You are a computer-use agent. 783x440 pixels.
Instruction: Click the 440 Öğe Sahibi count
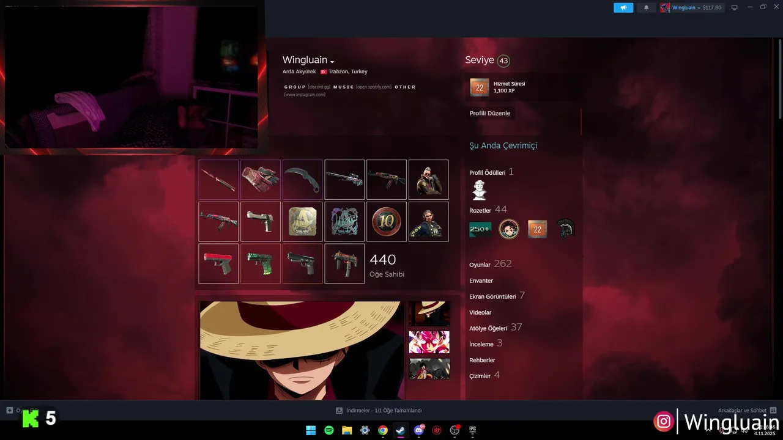pyautogui.click(x=387, y=265)
